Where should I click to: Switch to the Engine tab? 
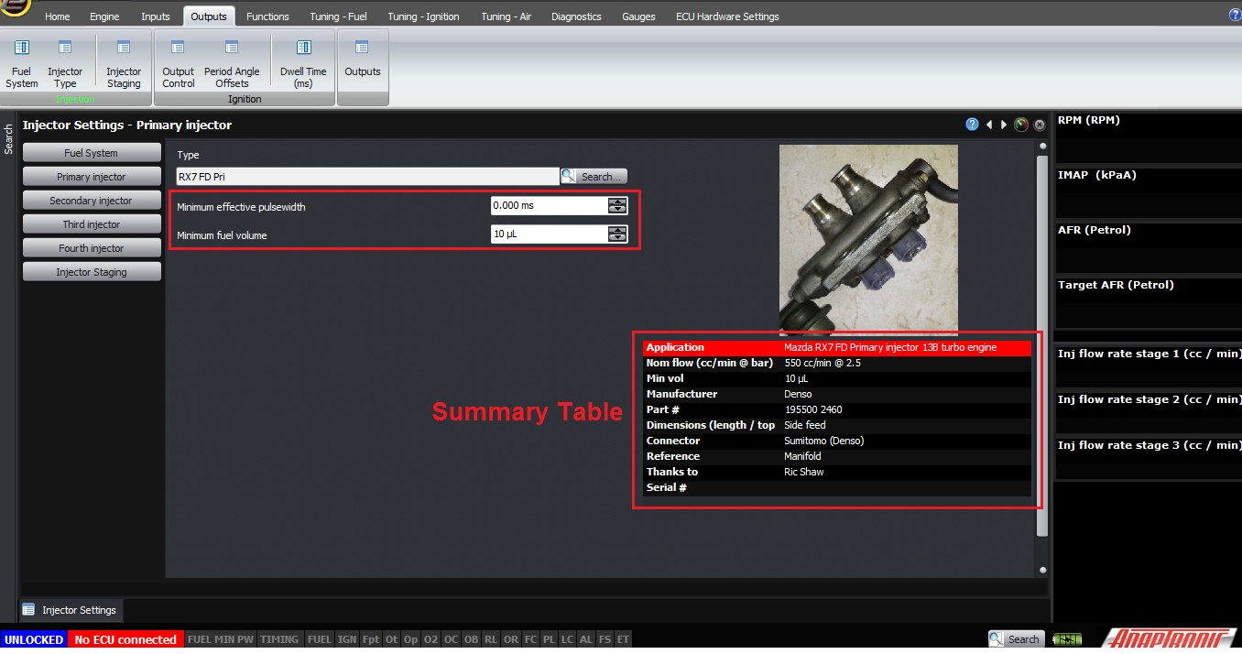pyautogui.click(x=104, y=16)
